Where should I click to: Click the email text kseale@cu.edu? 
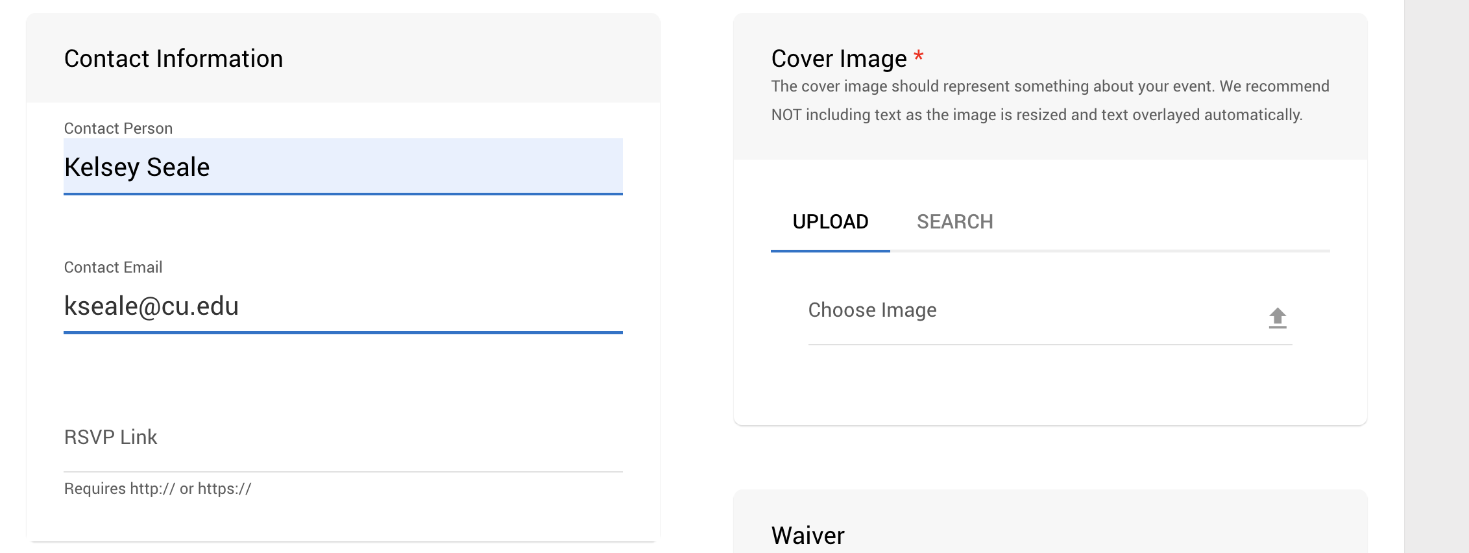point(151,306)
